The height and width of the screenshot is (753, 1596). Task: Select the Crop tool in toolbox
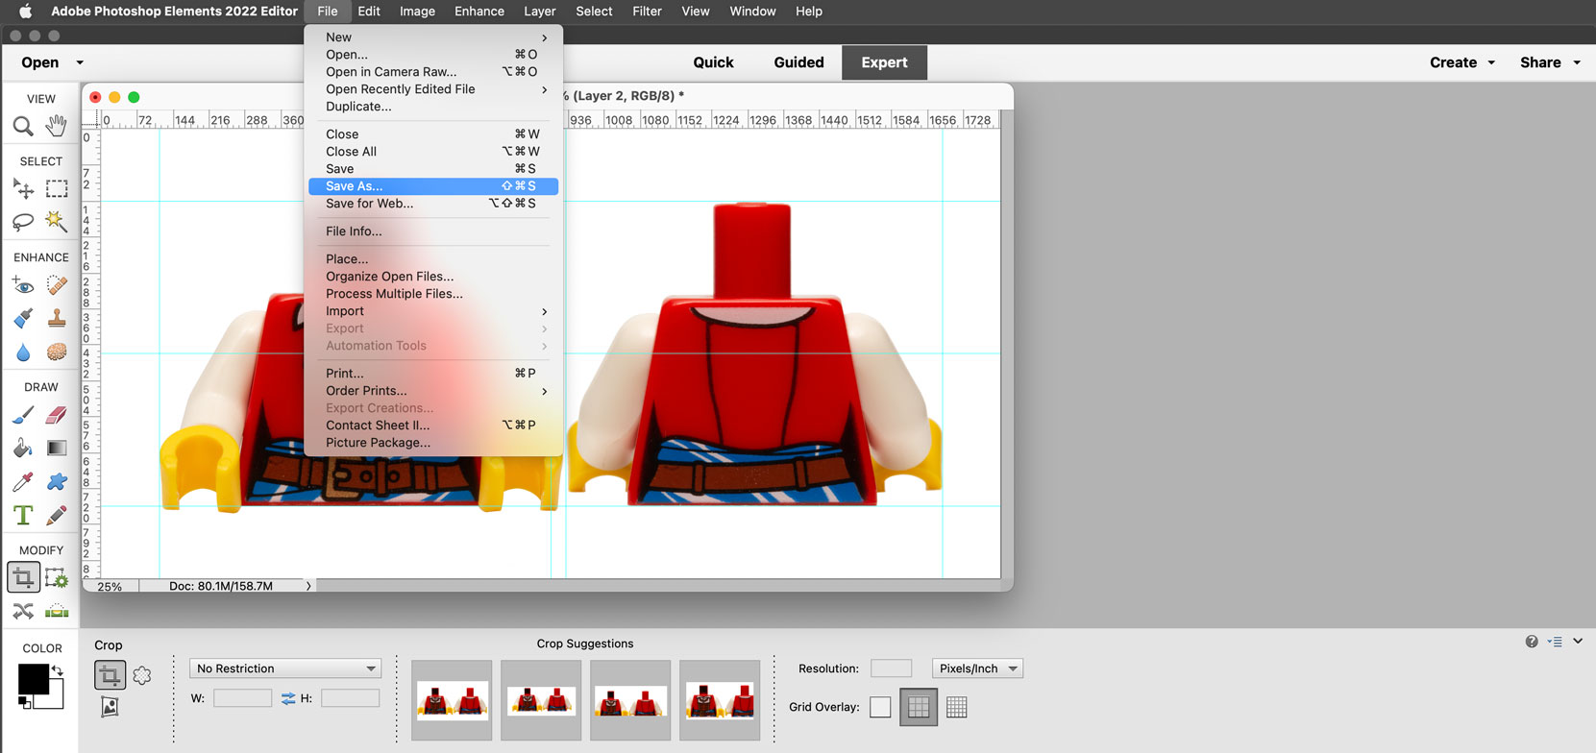click(x=23, y=577)
